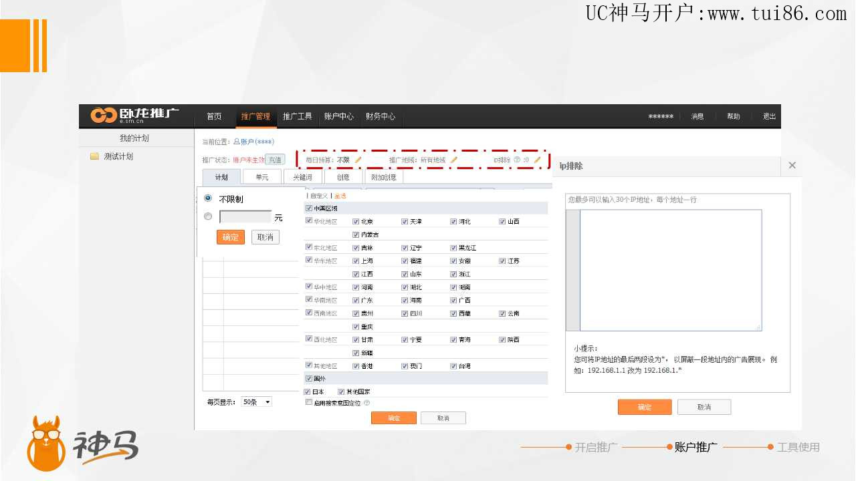Open the 推广工具 menu
Viewport: 856px width, 481px height.
[x=297, y=116]
